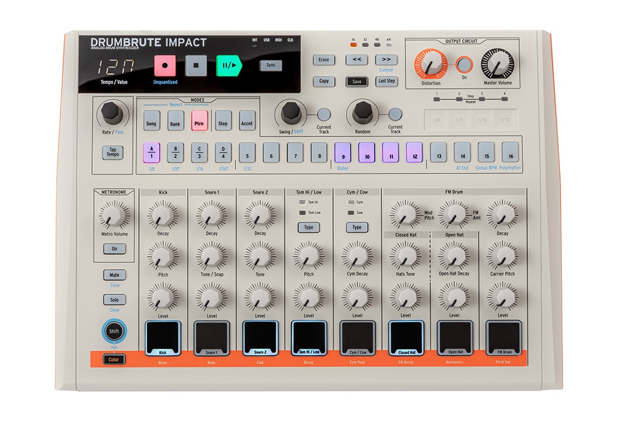The image size is (618, 424).
Task: Hit the Kick drum pad
Action: click(163, 339)
